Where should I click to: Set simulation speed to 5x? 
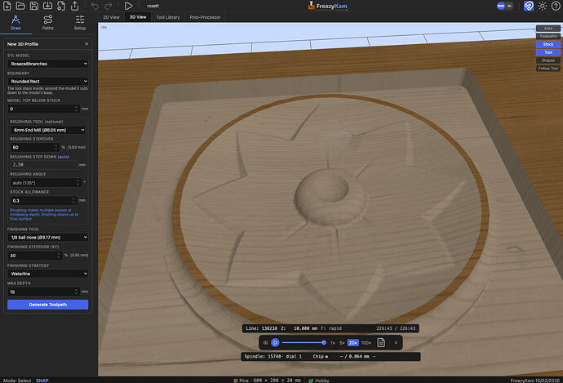click(x=342, y=343)
